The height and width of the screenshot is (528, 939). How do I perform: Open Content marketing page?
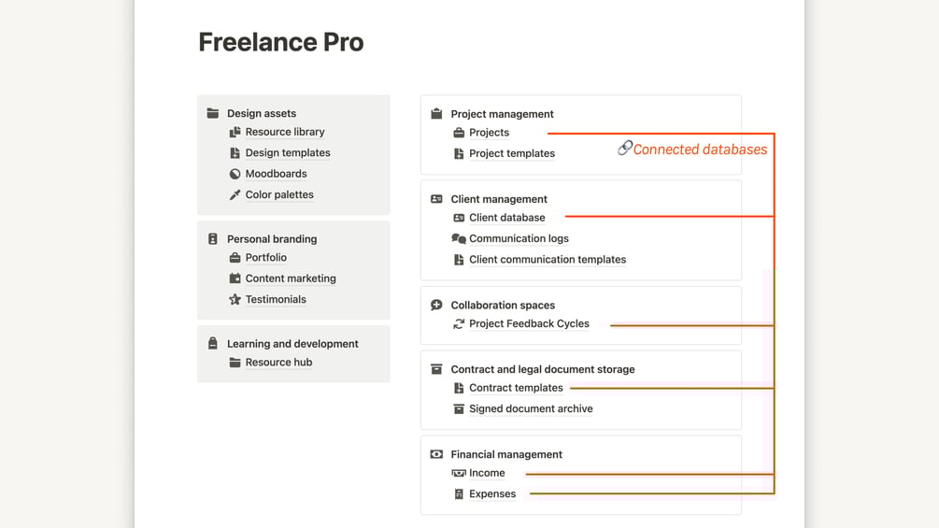pyautogui.click(x=291, y=278)
